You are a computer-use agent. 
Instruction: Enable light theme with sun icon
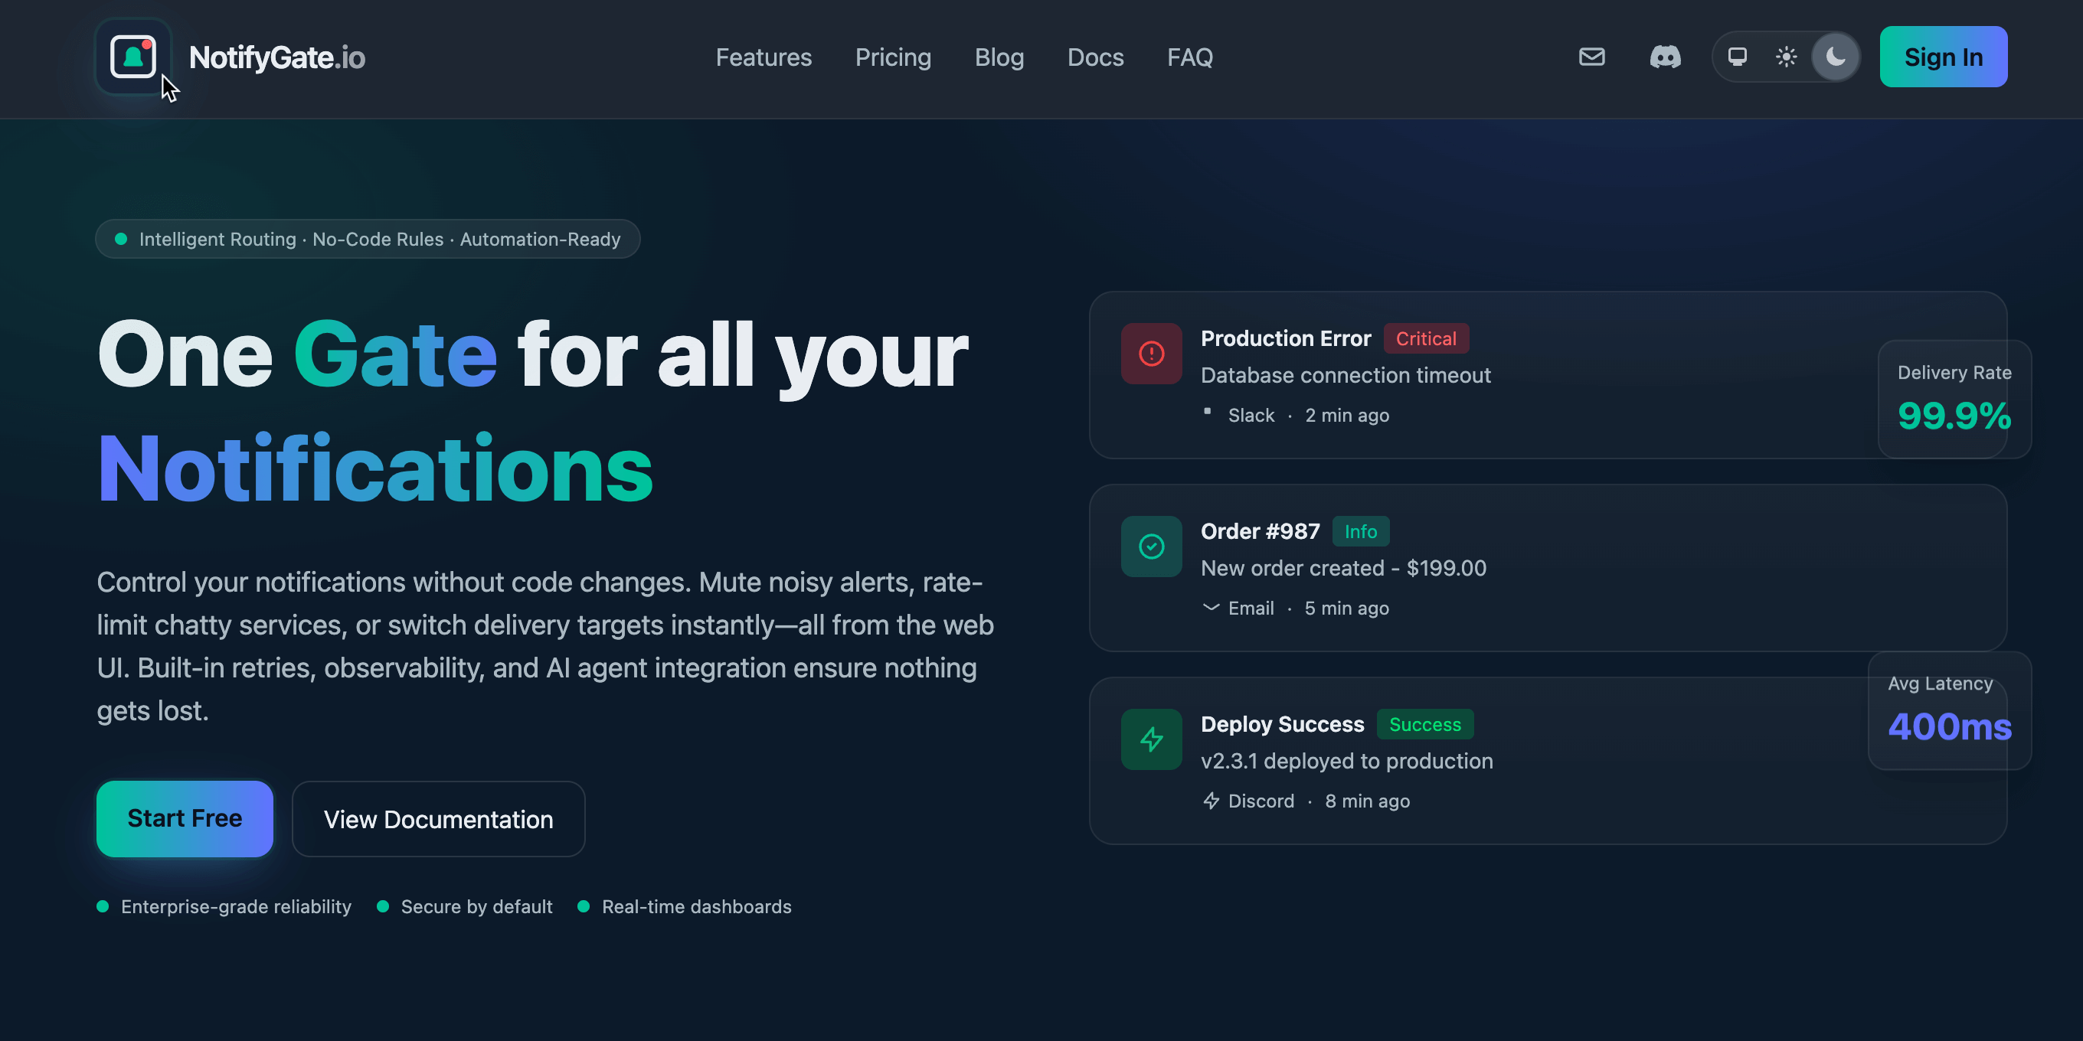[1786, 57]
